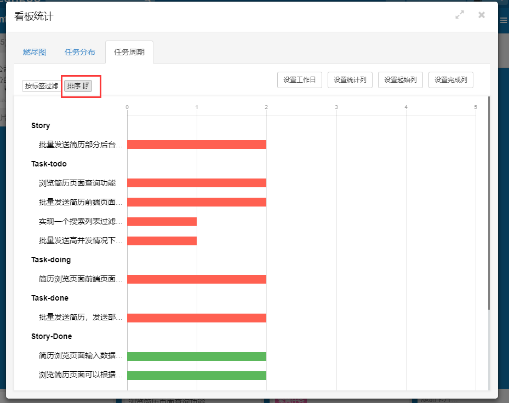Expand the dialog to fullscreen
509x403 pixels.
pyautogui.click(x=460, y=15)
